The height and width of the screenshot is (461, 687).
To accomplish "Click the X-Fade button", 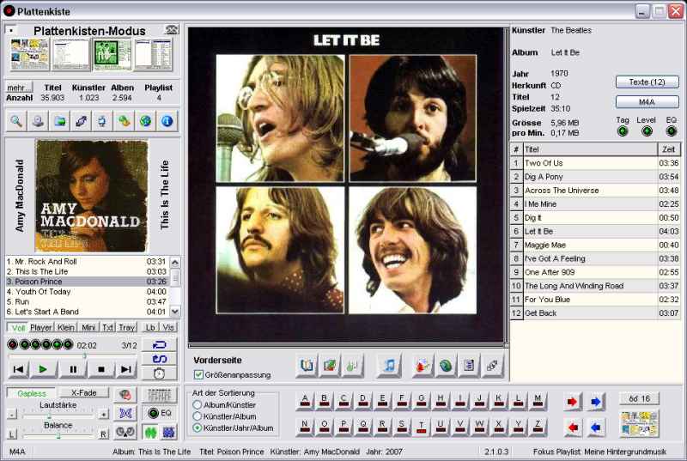I will (84, 393).
